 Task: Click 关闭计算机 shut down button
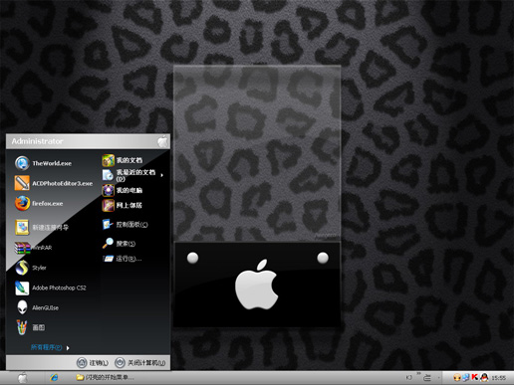pyautogui.click(x=140, y=363)
